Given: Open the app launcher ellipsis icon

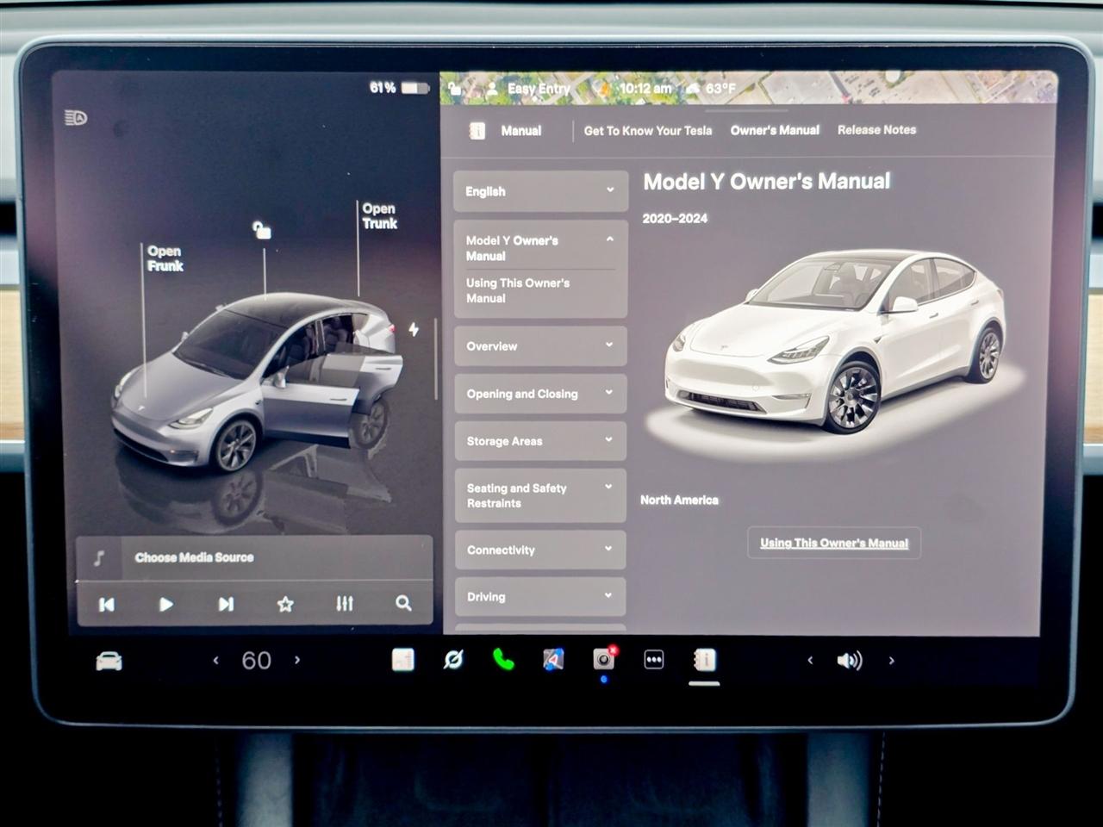Looking at the screenshot, I should pos(653,659).
